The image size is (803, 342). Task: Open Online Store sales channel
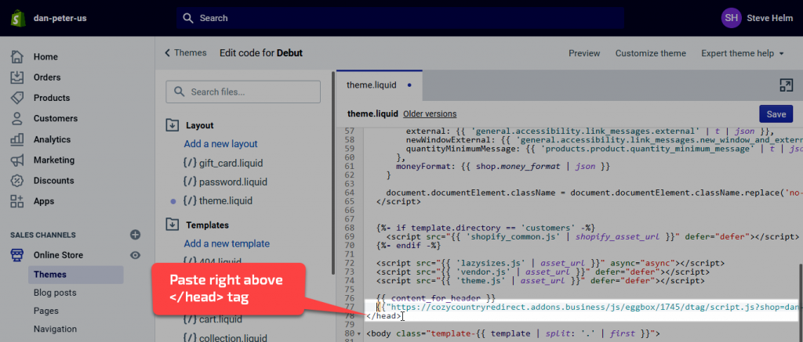pos(58,255)
